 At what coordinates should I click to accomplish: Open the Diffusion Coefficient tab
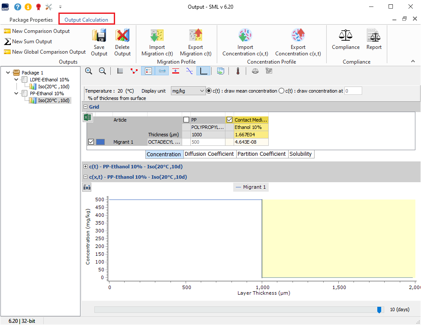coord(209,154)
